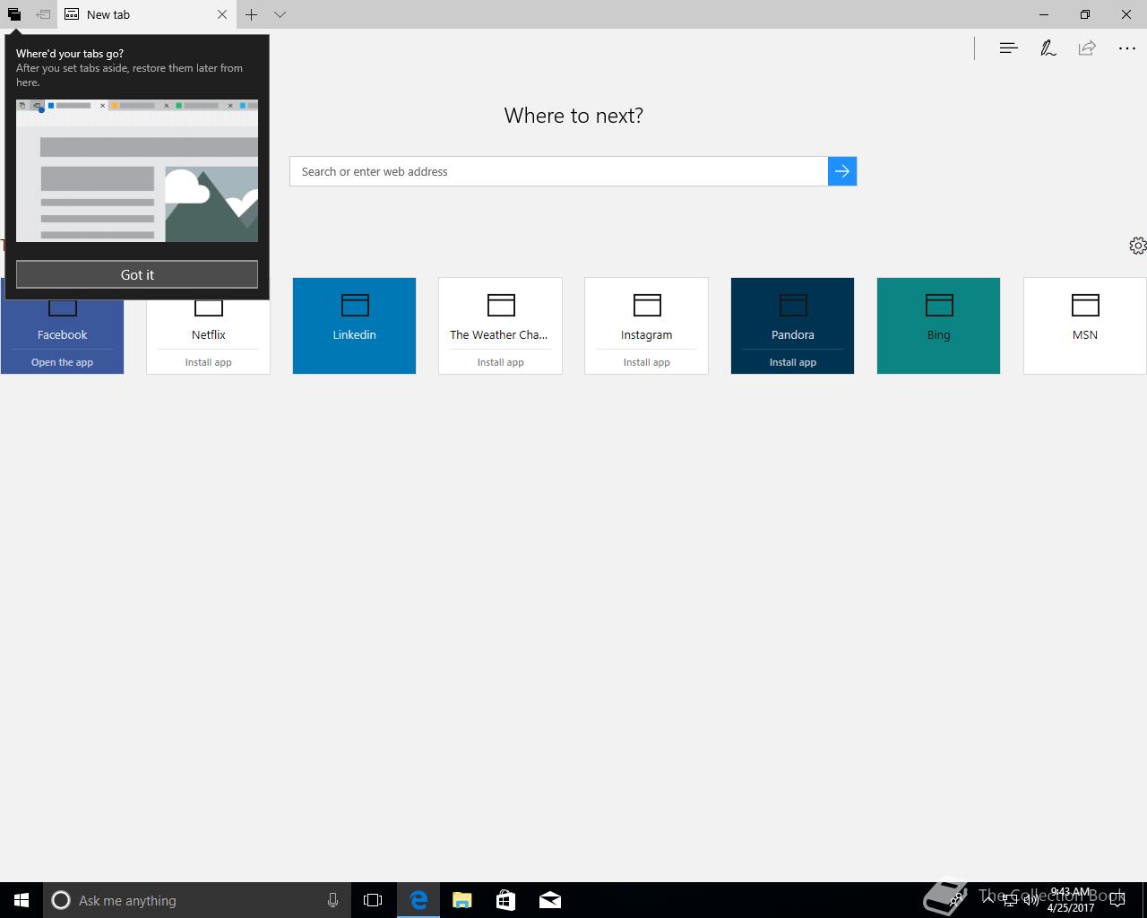Open File Explorer from taskbar

coord(462,900)
